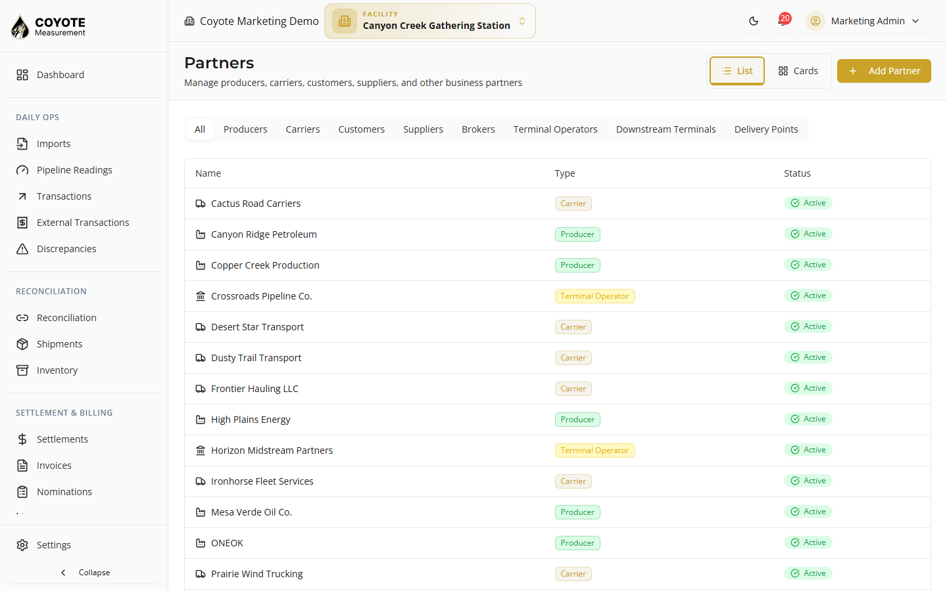Open Settlements dollar icon
This screenshot has height=591, width=947.
22,439
